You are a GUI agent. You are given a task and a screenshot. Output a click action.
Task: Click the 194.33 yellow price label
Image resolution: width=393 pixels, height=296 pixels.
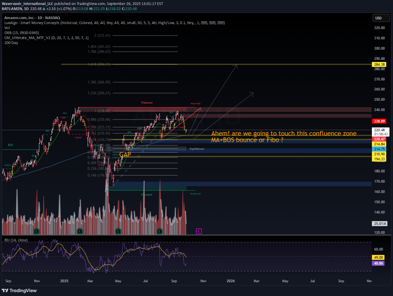[x=380, y=159]
